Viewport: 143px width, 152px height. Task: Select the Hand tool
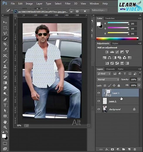pos(5,122)
